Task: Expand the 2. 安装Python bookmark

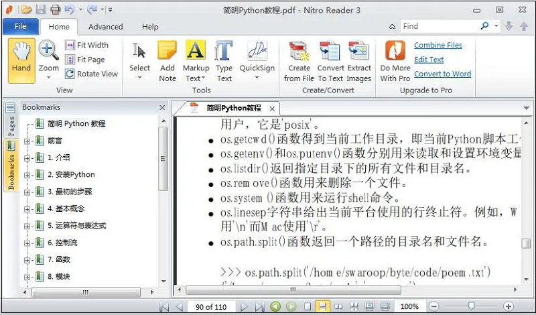Action: pos(27,175)
